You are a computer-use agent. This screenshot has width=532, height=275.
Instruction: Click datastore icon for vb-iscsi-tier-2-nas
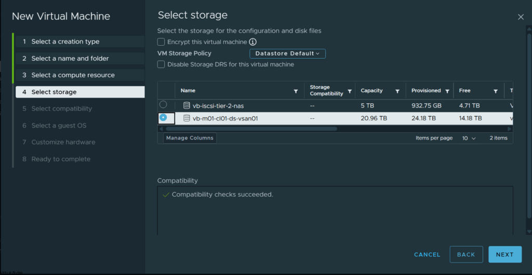point(187,106)
